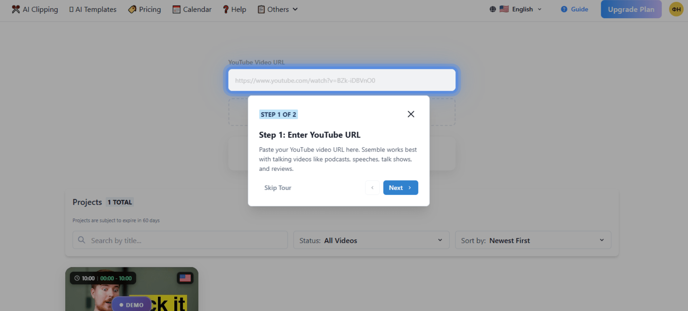
Task: Click the scissors icon beside AI Clipping
Action: click(x=16, y=9)
